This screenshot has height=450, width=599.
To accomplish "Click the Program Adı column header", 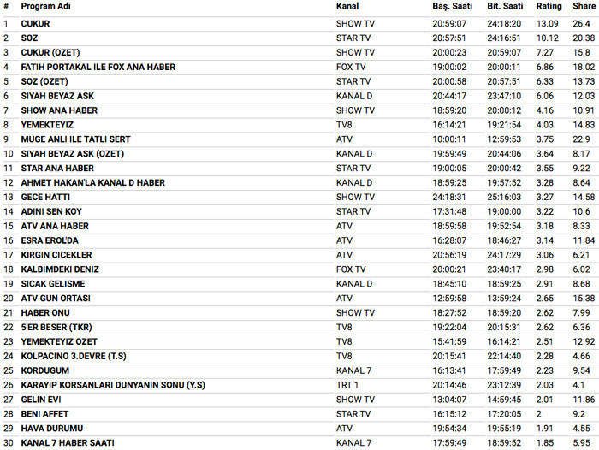I will pos(44,6).
